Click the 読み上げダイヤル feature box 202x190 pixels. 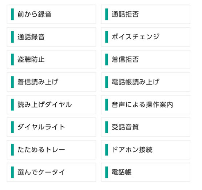click(x=51, y=104)
